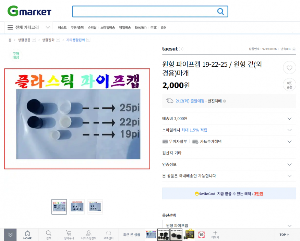Collapse bottom bar with double-chevron button
Screen dimensions: 300x241
coord(10,235)
